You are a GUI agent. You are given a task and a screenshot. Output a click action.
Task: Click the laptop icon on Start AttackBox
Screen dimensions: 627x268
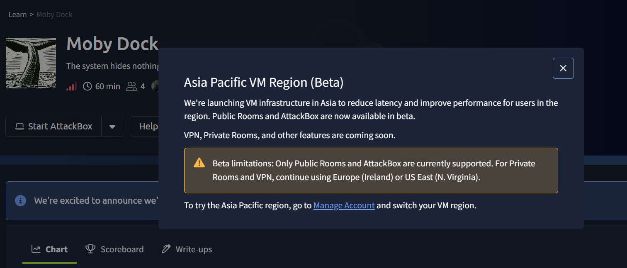coord(20,127)
